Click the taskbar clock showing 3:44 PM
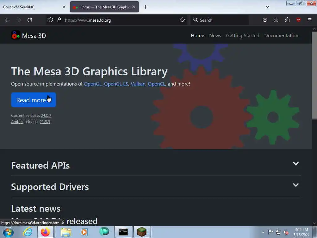This screenshot has height=238, width=317. tap(301, 232)
